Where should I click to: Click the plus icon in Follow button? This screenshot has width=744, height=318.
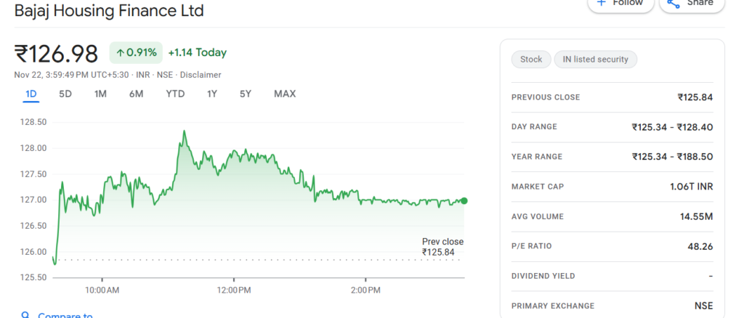(602, 2)
